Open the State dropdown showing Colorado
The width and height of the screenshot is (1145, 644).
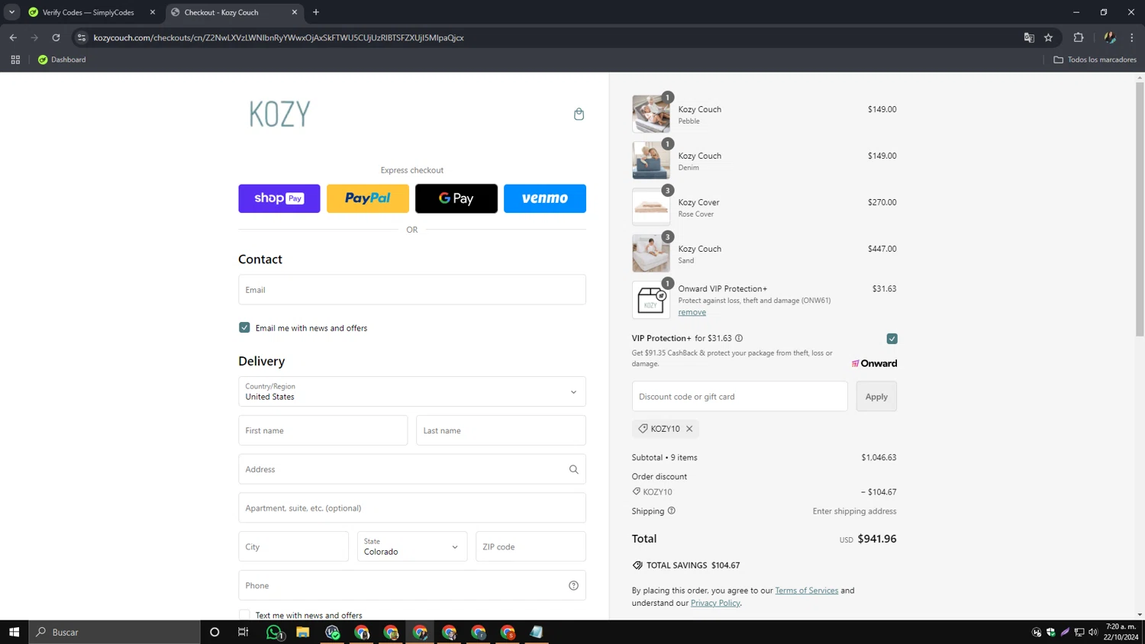pos(412,546)
